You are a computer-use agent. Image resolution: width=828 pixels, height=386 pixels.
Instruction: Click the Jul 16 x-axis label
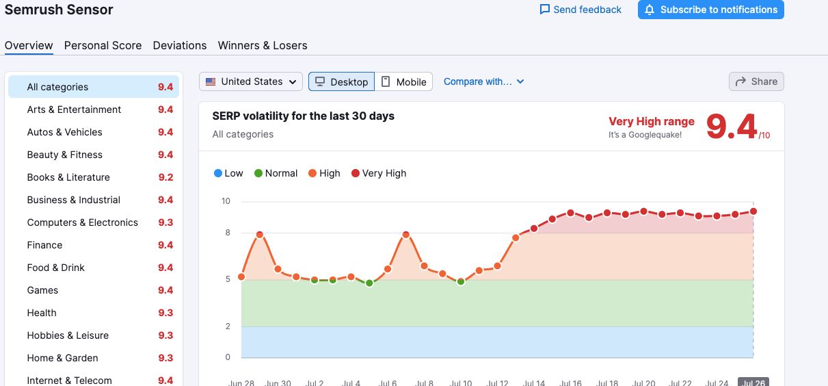(570, 383)
